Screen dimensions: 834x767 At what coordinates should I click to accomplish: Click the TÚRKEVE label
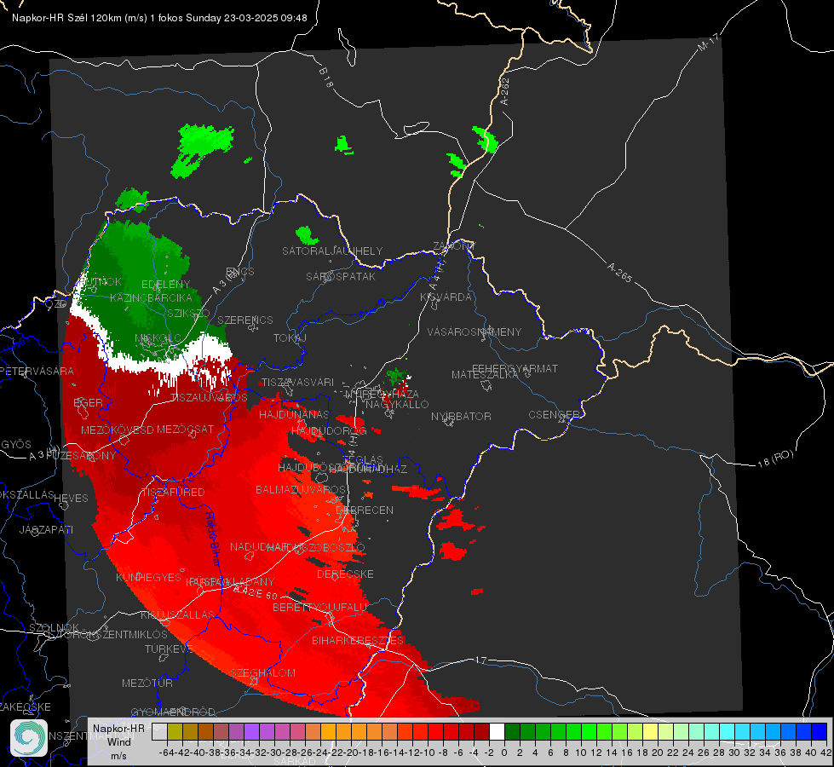(169, 649)
